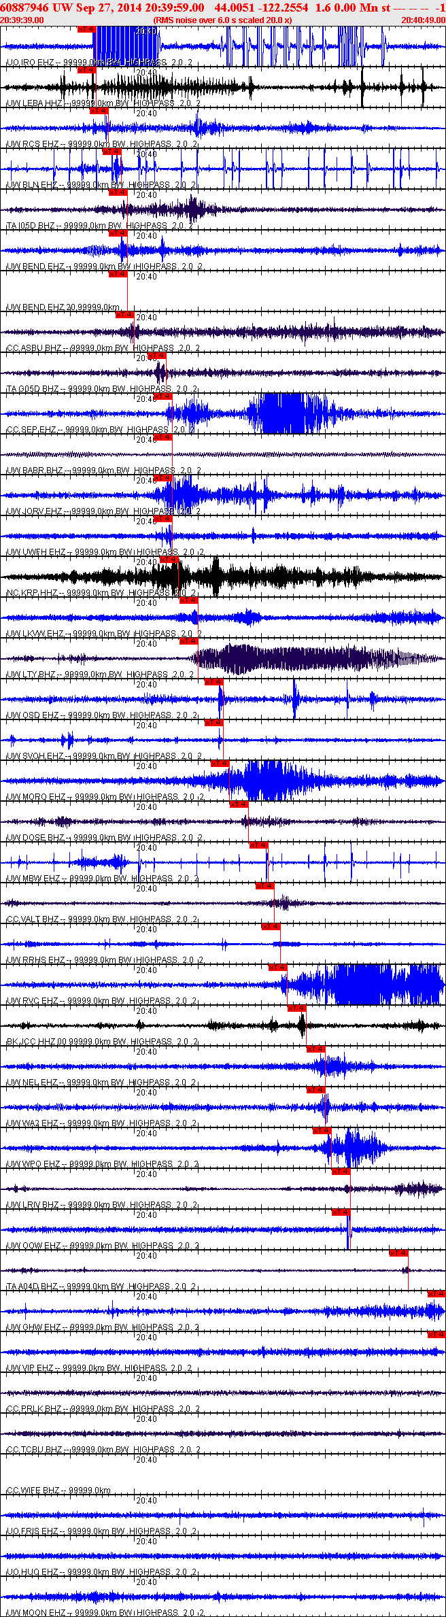The width and height of the screenshot is (446, 1617).
Task: Click the start time 20:39:39.00
Action: [x=22, y=20]
